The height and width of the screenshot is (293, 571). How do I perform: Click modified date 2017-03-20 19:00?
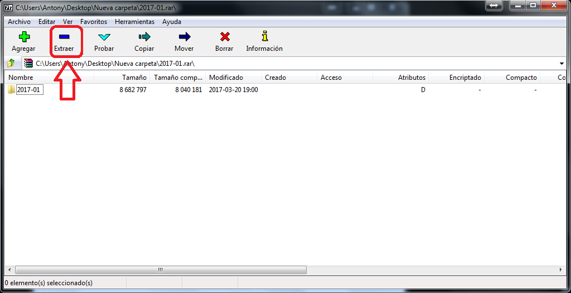click(234, 90)
